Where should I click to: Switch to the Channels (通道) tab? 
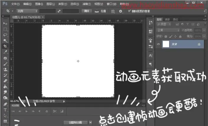pos(167,20)
